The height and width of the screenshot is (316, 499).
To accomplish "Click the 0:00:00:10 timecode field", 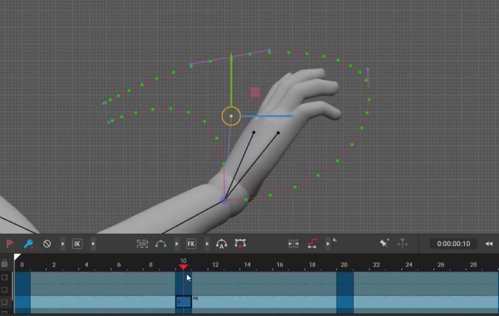I will pos(453,243).
